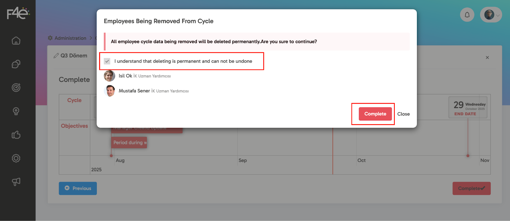Close the Q3 Dönem panel with X
The image size is (510, 221).
tap(487, 57)
